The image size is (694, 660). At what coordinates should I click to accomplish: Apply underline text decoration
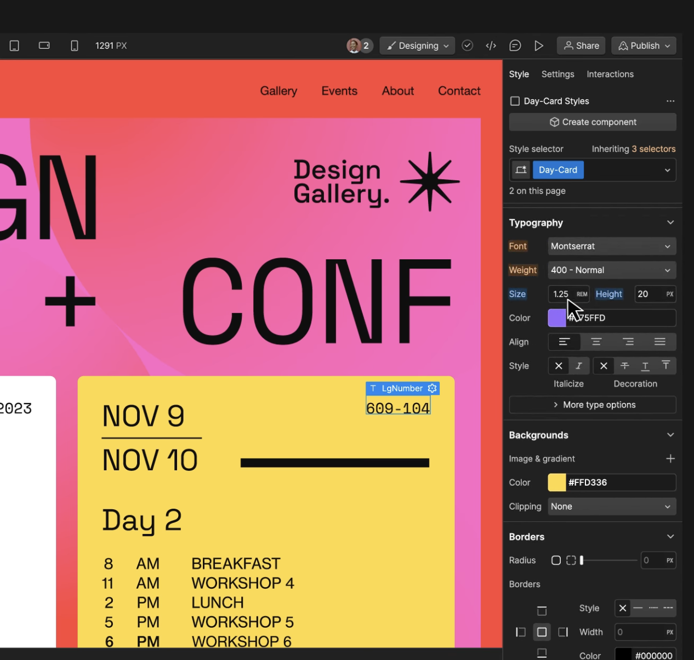645,366
